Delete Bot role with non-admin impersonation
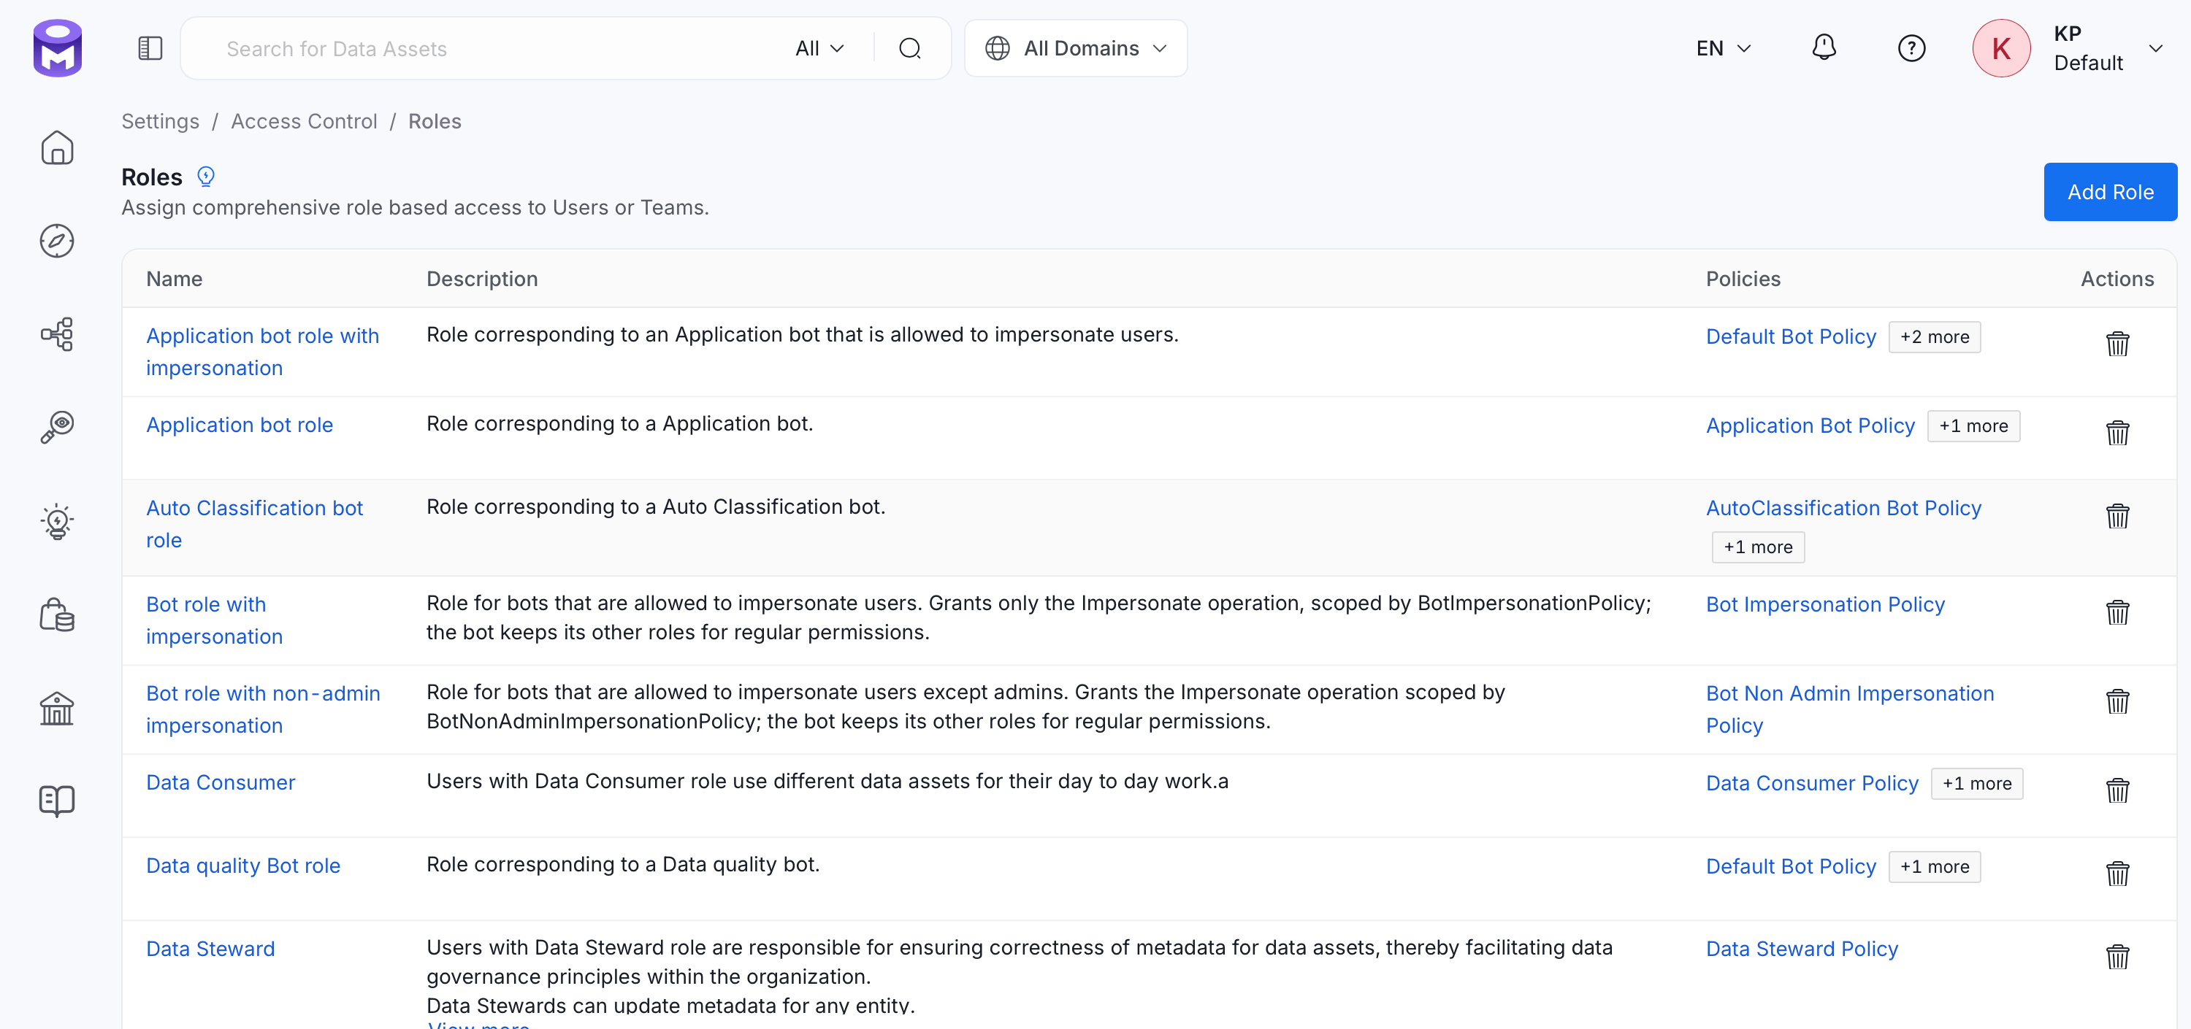 (x=2117, y=702)
